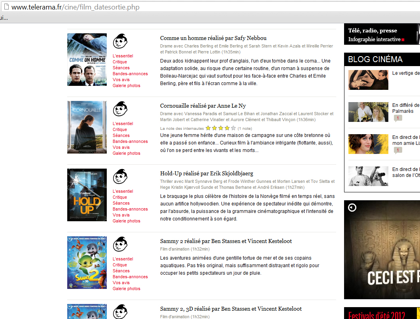The width and height of the screenshot is (420, 319).
Task: Open L'essentiel for Hold-Up
Action: tap(123, 191)
